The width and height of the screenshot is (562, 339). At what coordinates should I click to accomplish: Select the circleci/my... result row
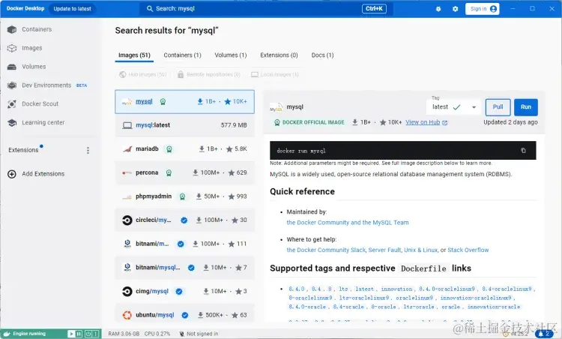pyautogui.click(x=184, y=220)
